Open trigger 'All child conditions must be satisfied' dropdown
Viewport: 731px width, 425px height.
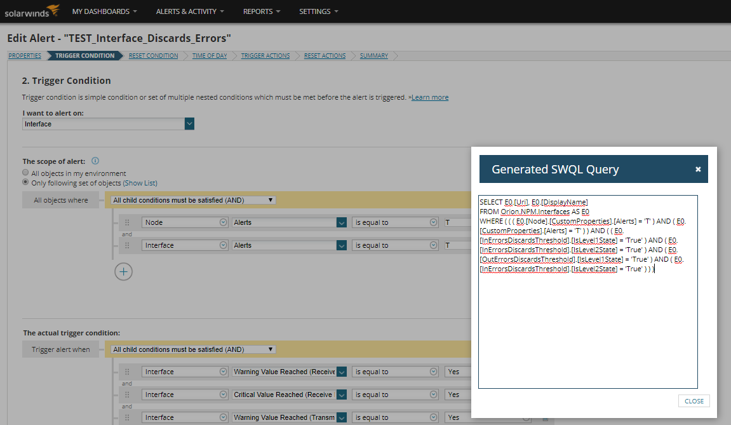(193, 349)
